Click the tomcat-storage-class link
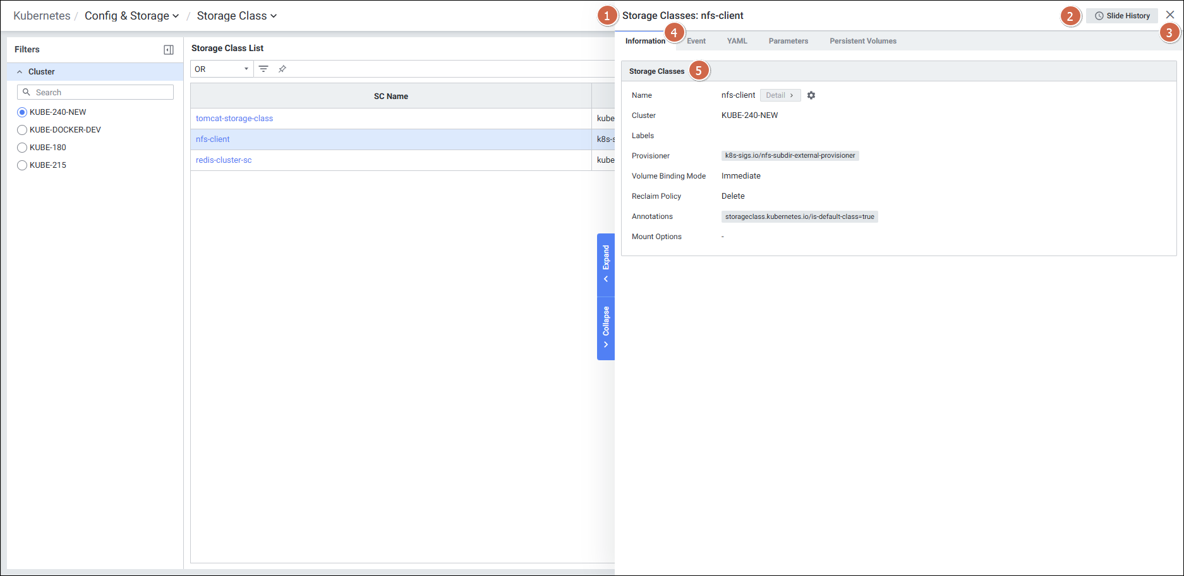The height and width of the screenshot is (576, 1184). point(234,119)
